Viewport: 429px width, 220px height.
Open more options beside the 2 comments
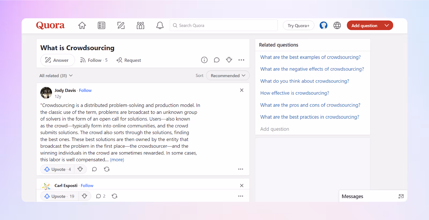241,196
